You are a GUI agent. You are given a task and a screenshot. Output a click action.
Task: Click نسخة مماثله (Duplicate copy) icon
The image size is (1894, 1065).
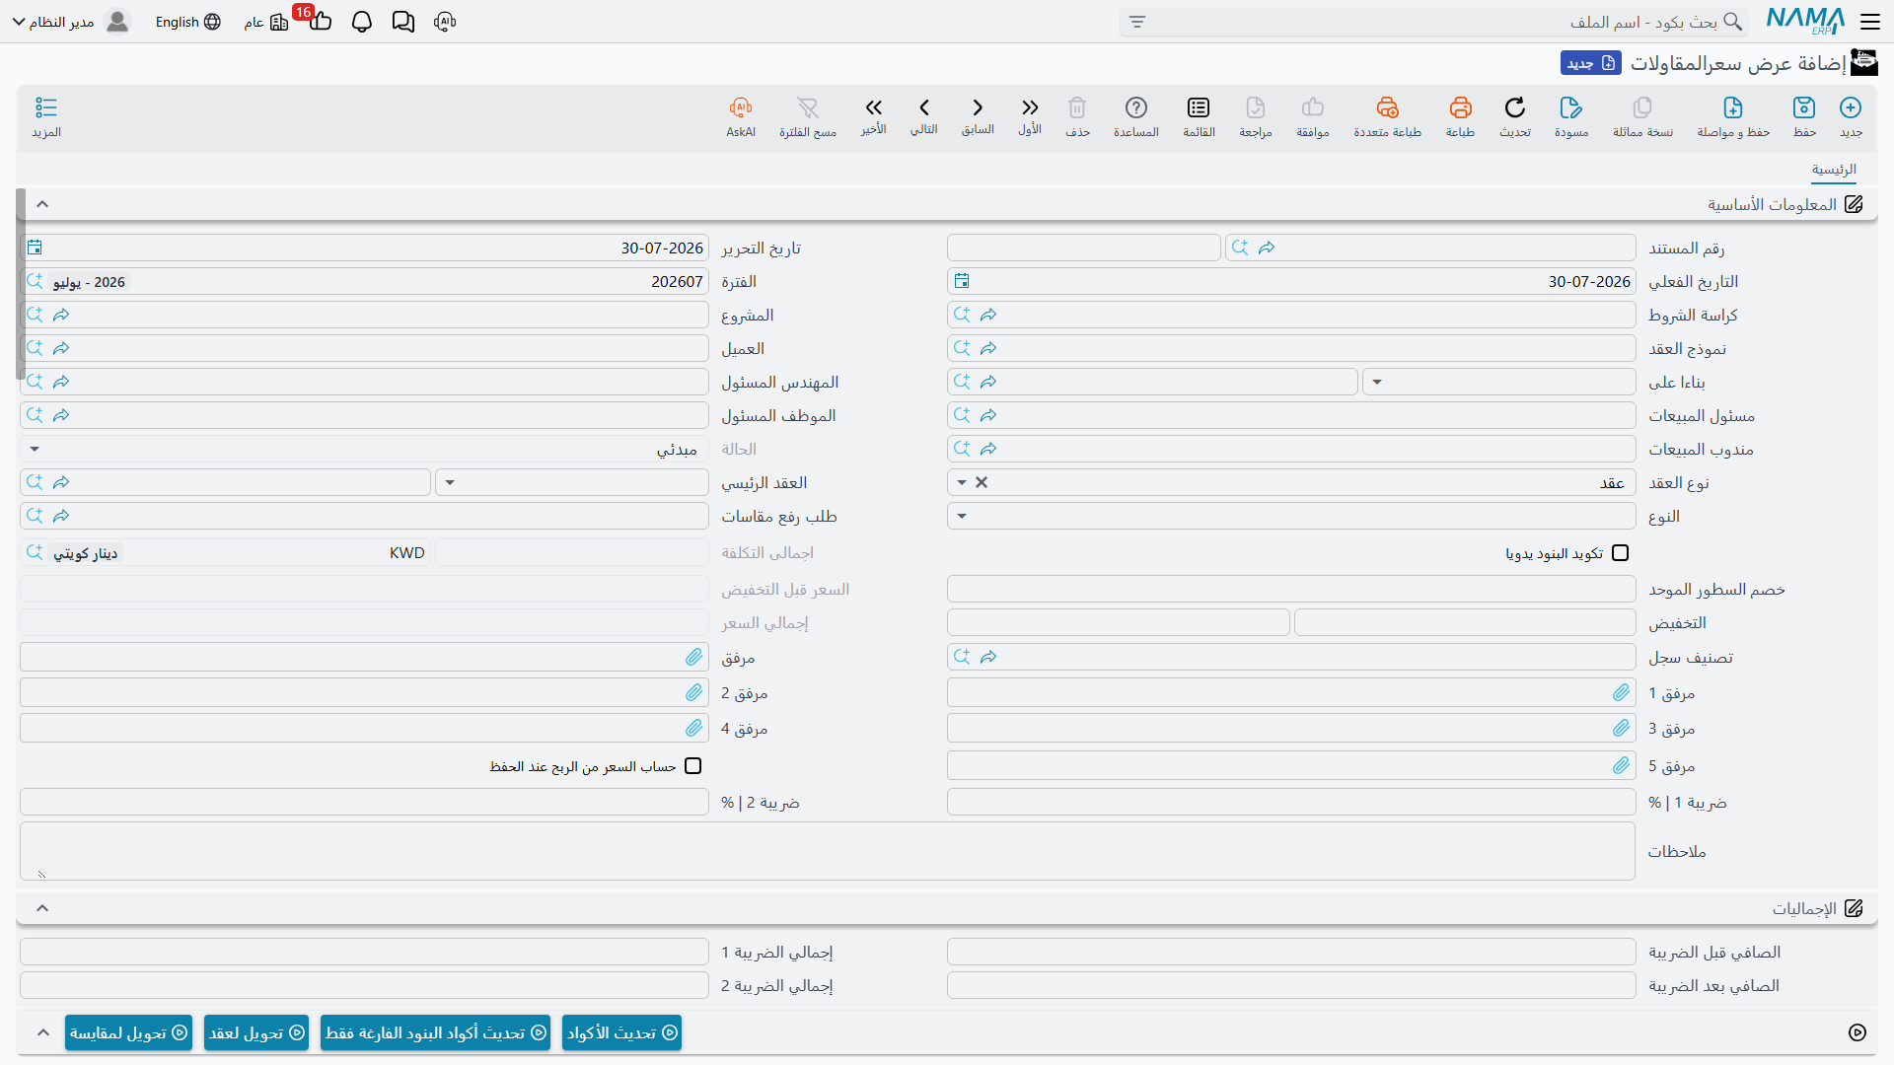(1642, 107)
